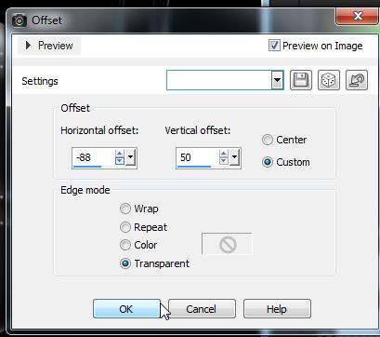Select the Center radio button
Screen dimensions: 380x337
point(267,140)
